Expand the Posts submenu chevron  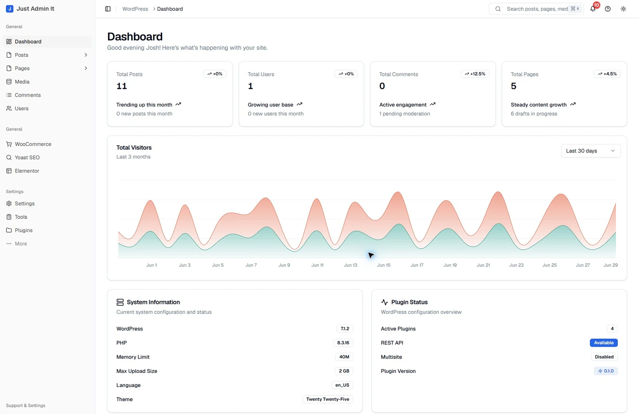(x=86, y=55)
